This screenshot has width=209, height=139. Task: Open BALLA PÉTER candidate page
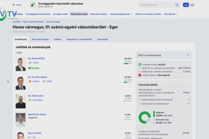coord(34,133)
